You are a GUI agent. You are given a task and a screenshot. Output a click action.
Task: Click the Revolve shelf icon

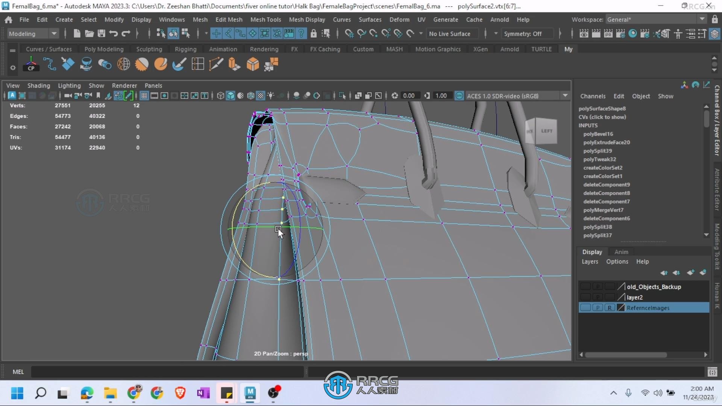pos(86,64)
